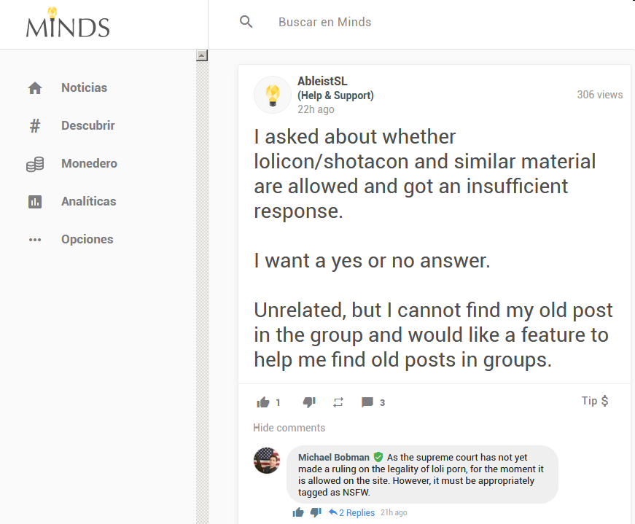This screenshot has height=524, width=635.
Task: Expand the 2 Replies thread
Action: 351,512
